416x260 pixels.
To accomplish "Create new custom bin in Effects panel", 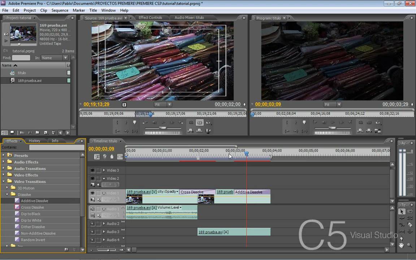I will (66, 250).
